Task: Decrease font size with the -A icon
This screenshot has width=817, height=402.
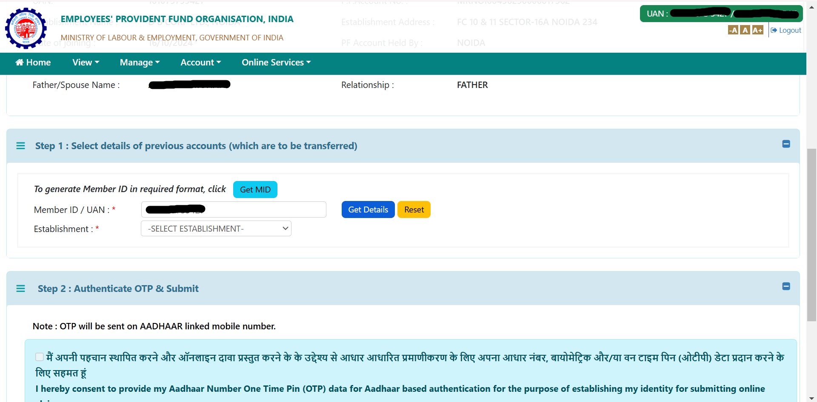Action: click(x=733, y=30)
